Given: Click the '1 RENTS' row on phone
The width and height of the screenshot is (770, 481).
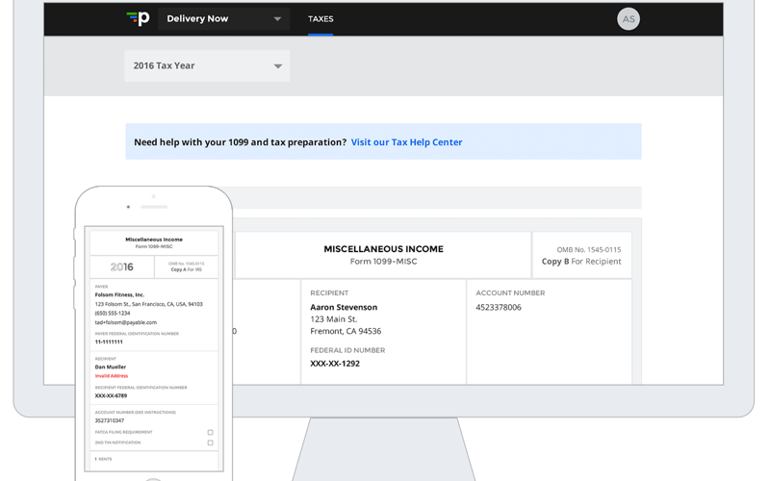Looking at the screenshot, I should coord(154,459).
